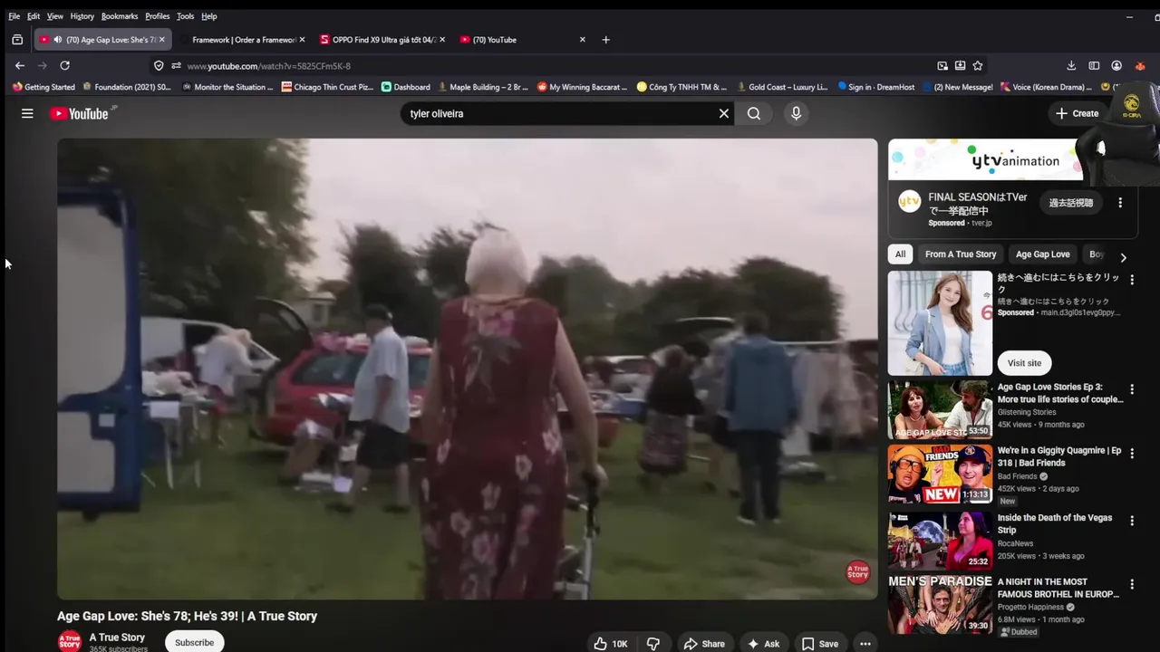Select the Age Gap Love chip
This screenshot has height=652, width=1160.
1043,254
